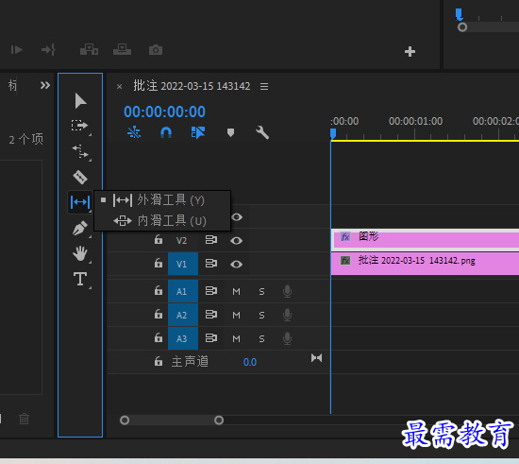Select the Track Select Forward tool
The width and height of the screenshot is (519, 464).
click(x=80, y=126)
